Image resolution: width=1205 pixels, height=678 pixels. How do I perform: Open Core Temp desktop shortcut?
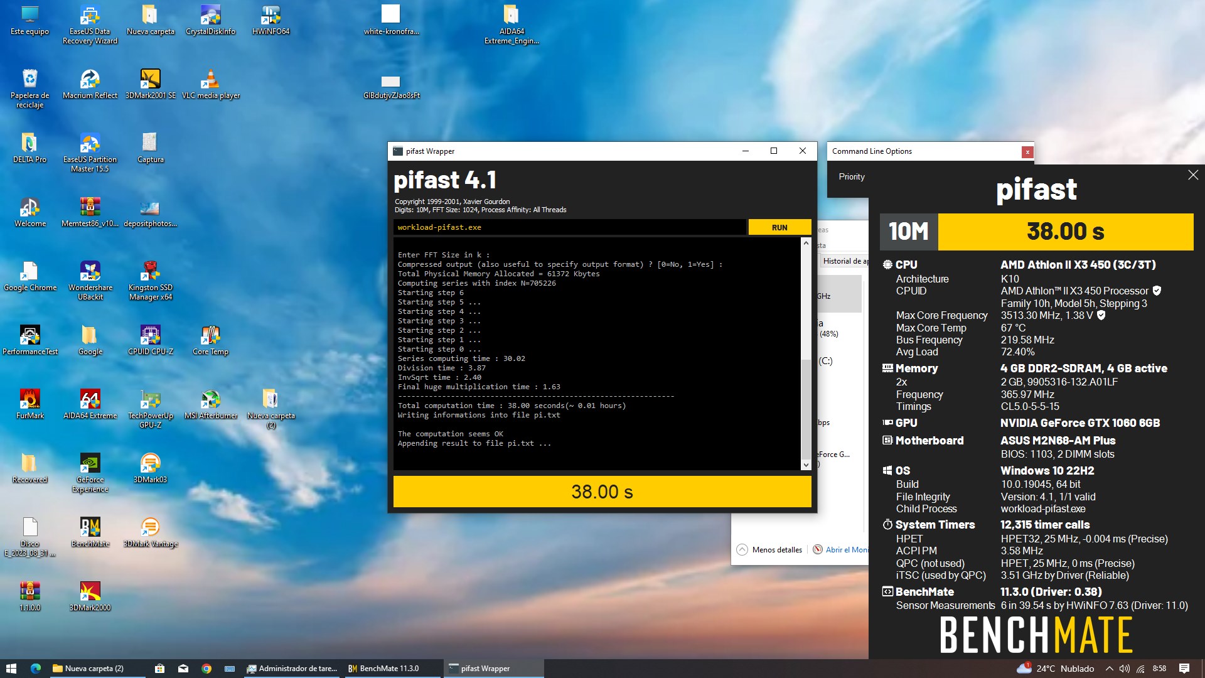point(210,340)
